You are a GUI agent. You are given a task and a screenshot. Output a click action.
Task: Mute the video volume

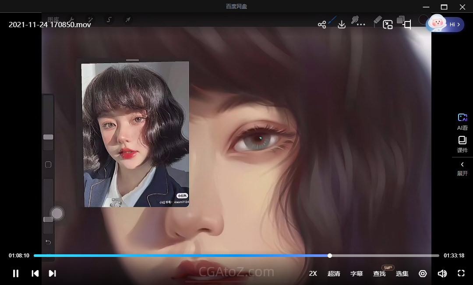pyautogui.click(x=442, y=274)
